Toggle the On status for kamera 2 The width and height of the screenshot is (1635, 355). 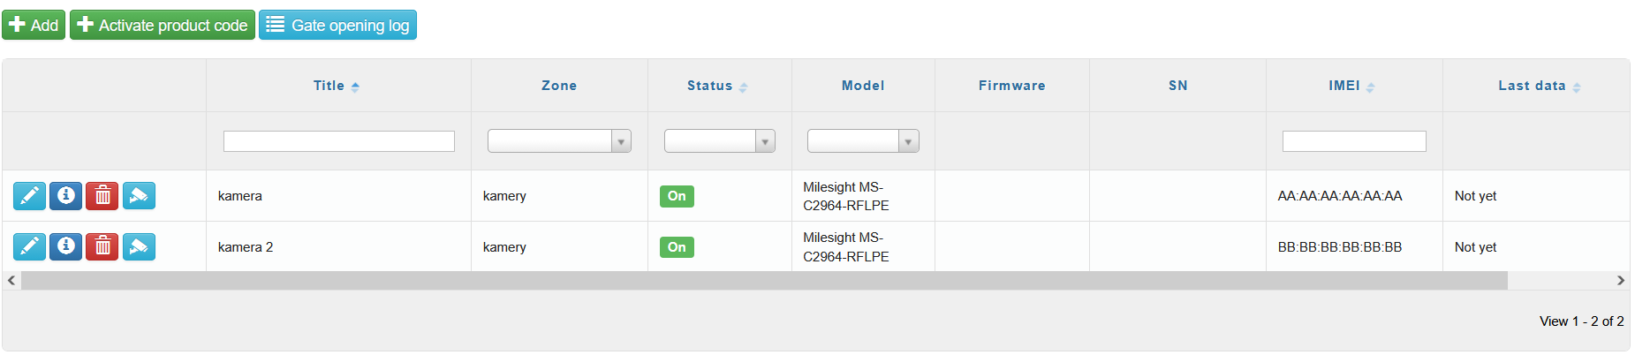(x=677, y=247)
